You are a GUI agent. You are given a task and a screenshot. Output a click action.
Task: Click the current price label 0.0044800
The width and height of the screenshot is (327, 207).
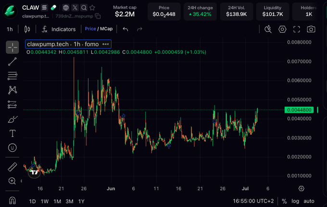point(299,110)
